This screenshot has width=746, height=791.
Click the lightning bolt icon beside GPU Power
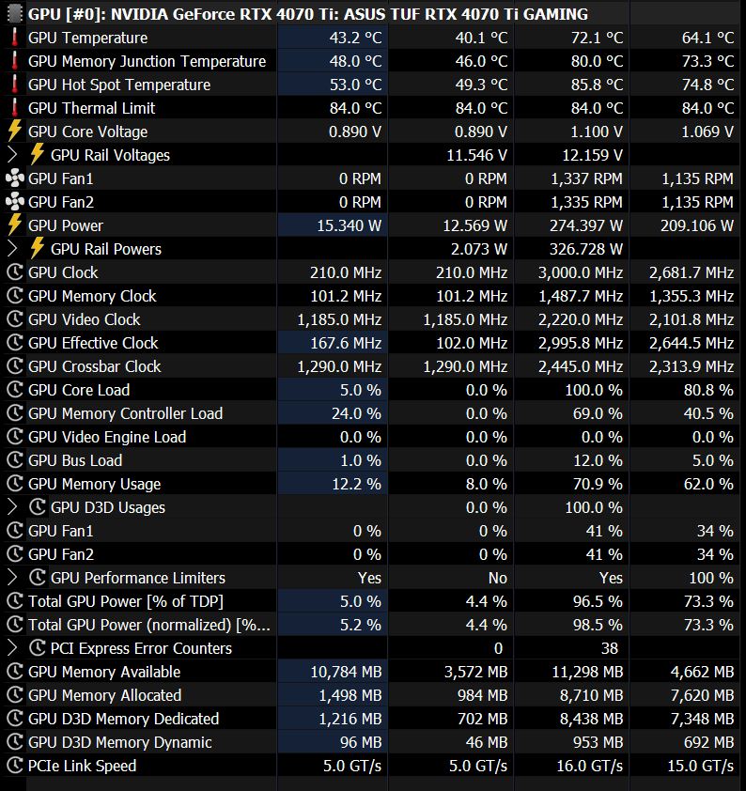pos(14,225)
